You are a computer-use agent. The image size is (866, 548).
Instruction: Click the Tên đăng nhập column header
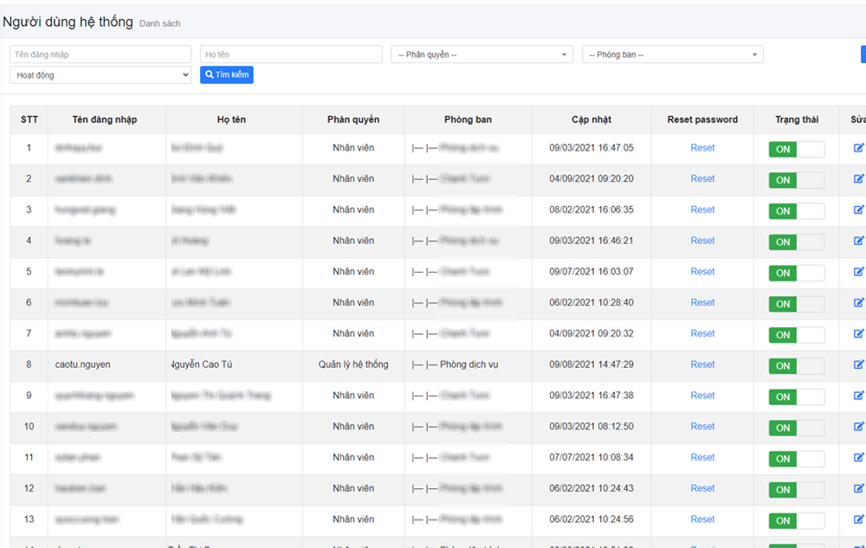tap(105, 119)
